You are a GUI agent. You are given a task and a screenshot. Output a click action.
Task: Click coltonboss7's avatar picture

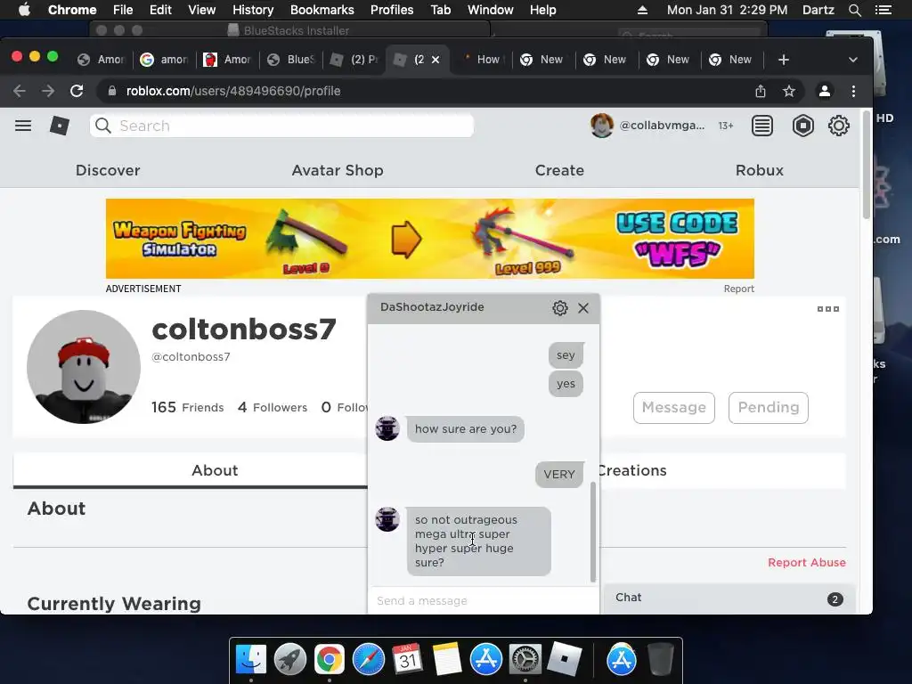[83, 366]
